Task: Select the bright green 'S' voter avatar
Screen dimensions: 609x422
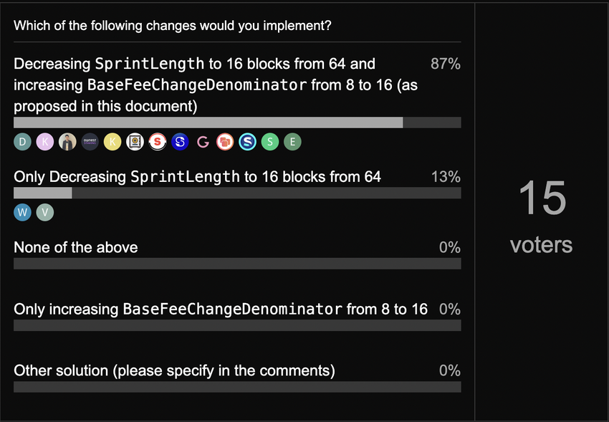Action: (270, 142)
